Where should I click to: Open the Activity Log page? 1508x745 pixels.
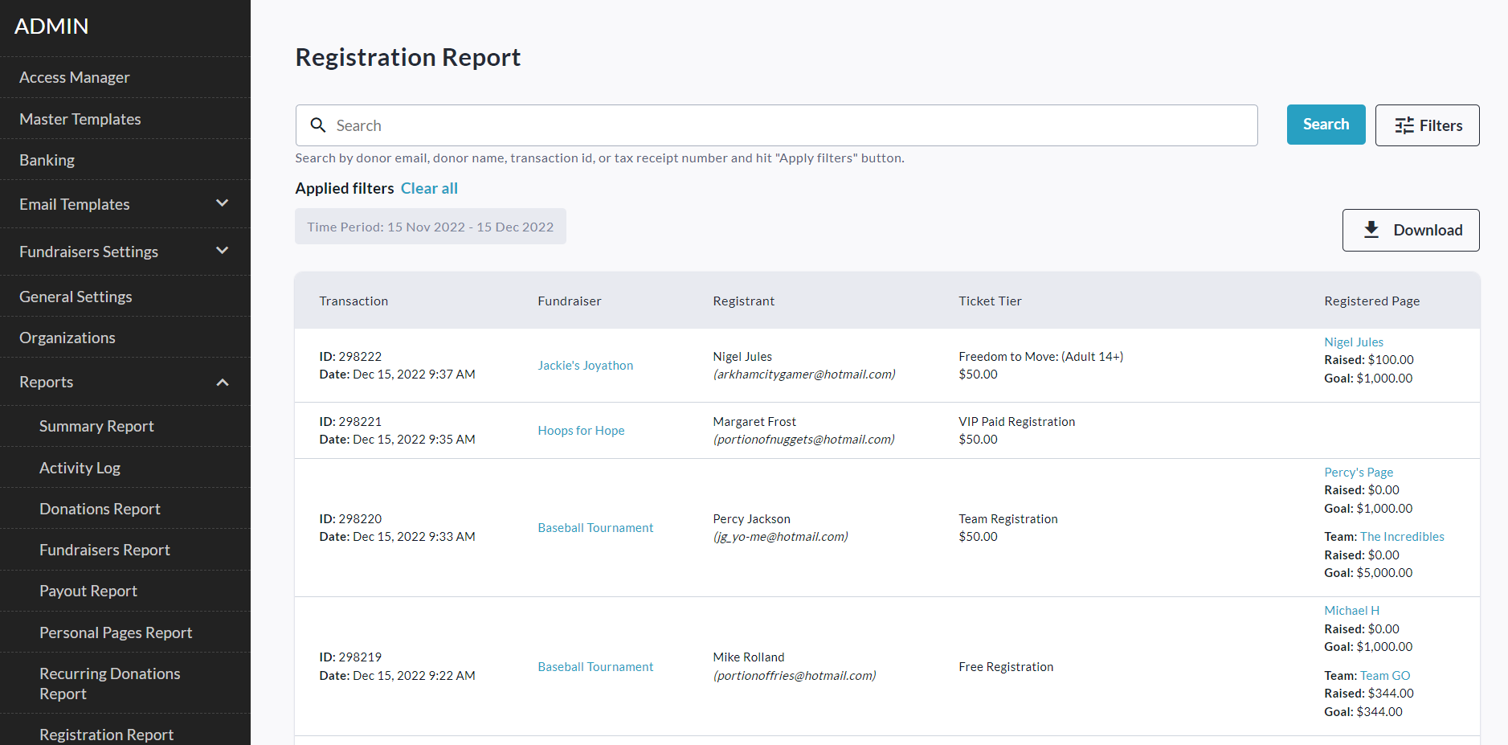pyautogui.click(x=80, y=468)
